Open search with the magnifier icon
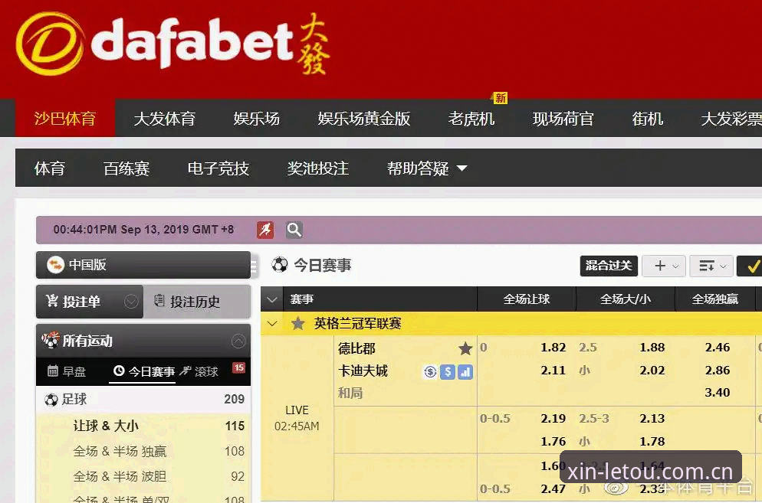This screenshot has width=762, height=503. click(x=294, y=230)
